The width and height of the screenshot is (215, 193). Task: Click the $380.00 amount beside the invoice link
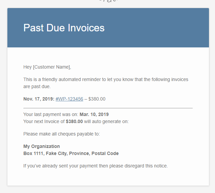pyautogui.click(x=97, y=99)
